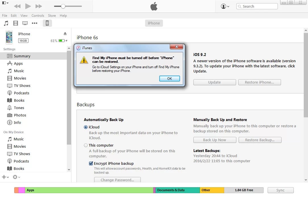Select the 'This computer' backup option
This screenshot has height=198, width=308.
pyautogui.click(x=86, y=145)
